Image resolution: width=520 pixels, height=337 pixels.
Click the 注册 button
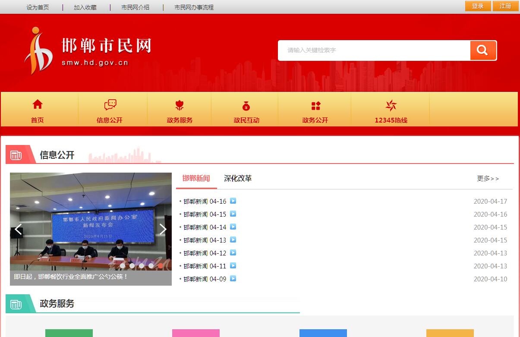(505, 6)
